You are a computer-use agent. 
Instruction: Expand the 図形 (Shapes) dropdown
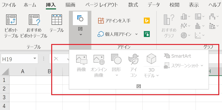pyautogui.click(x=116, y=75)
